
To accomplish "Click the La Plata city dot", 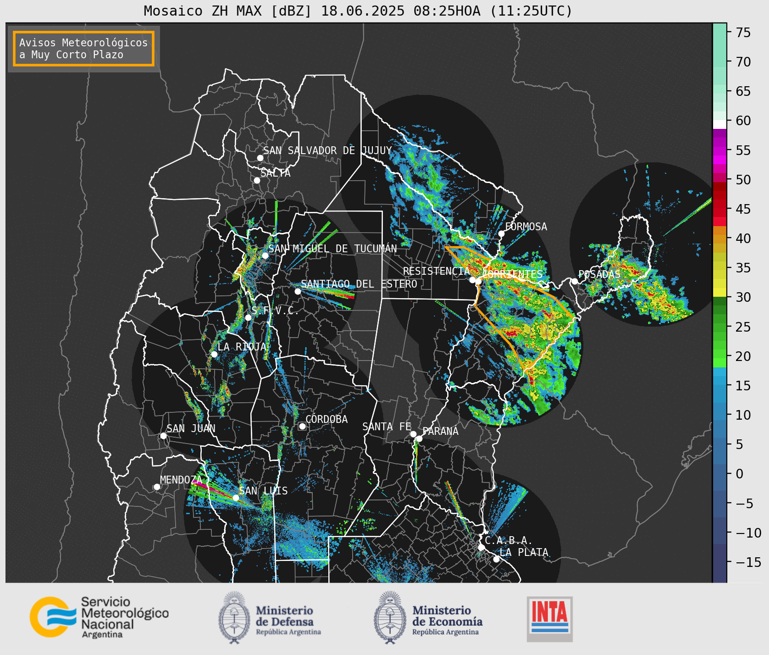I will tap(496, 559).
